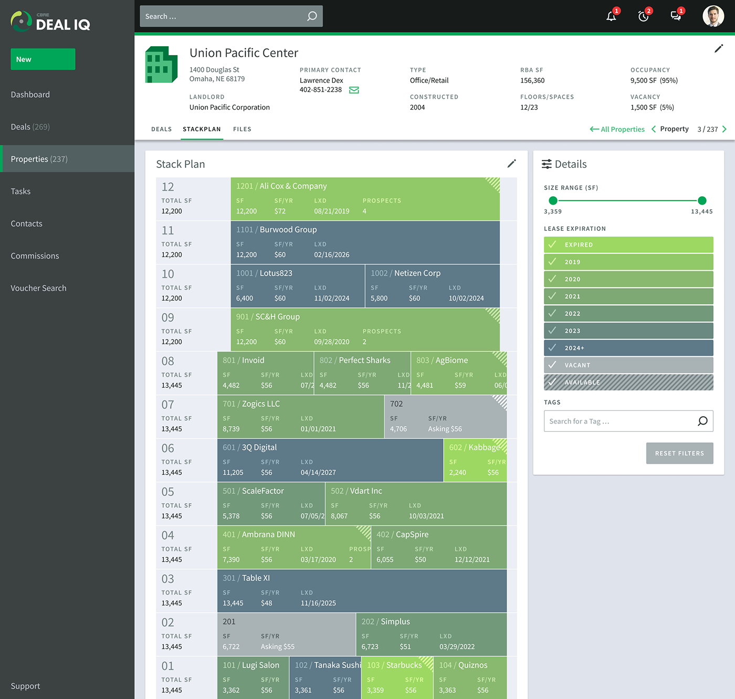
Task: Toggle the 2021 lease expiration filter
Action: click(x=628, y=296)
